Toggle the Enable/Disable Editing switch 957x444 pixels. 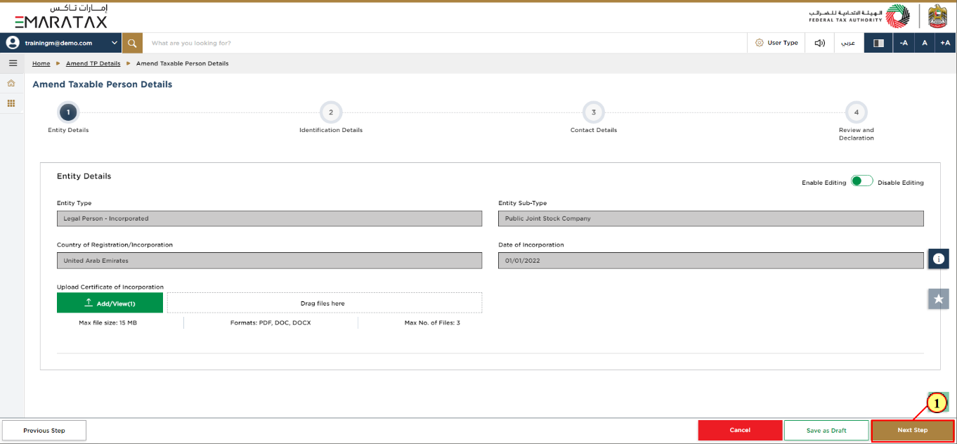(861, 181)
